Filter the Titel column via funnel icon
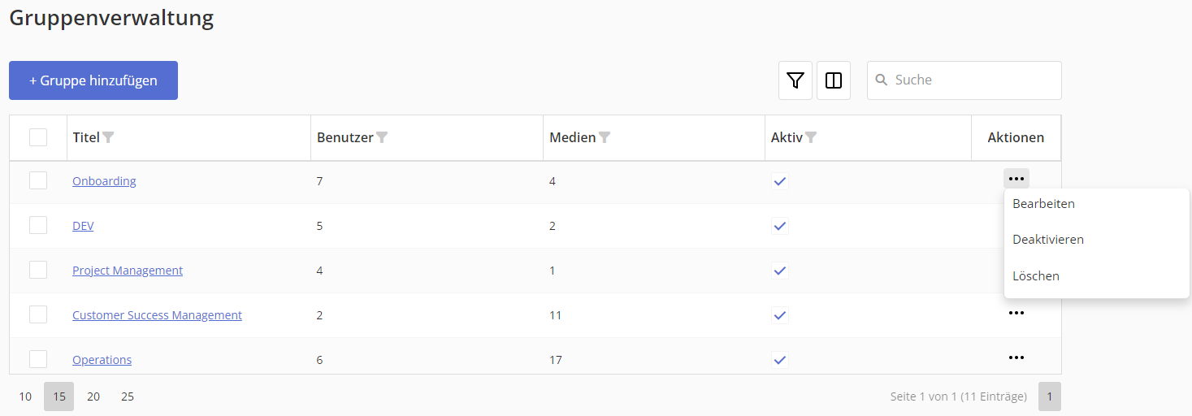Screen dimensions: 1192x416 [x=108, y=138]
